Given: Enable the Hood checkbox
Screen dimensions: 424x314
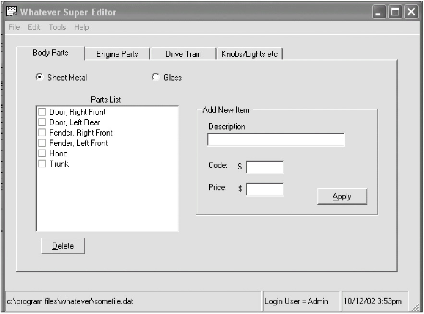Looking at the screenshot, I should click(42, 153).
